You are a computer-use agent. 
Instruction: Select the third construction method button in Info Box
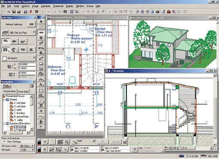coord(23,41)
